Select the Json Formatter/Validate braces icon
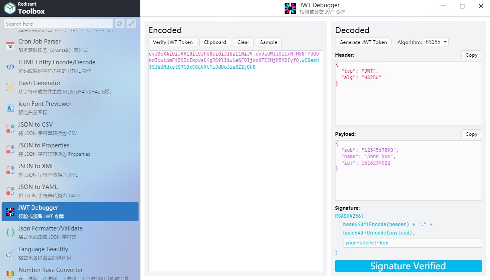The height and width of the screenshot is (280, 490). 10,232
